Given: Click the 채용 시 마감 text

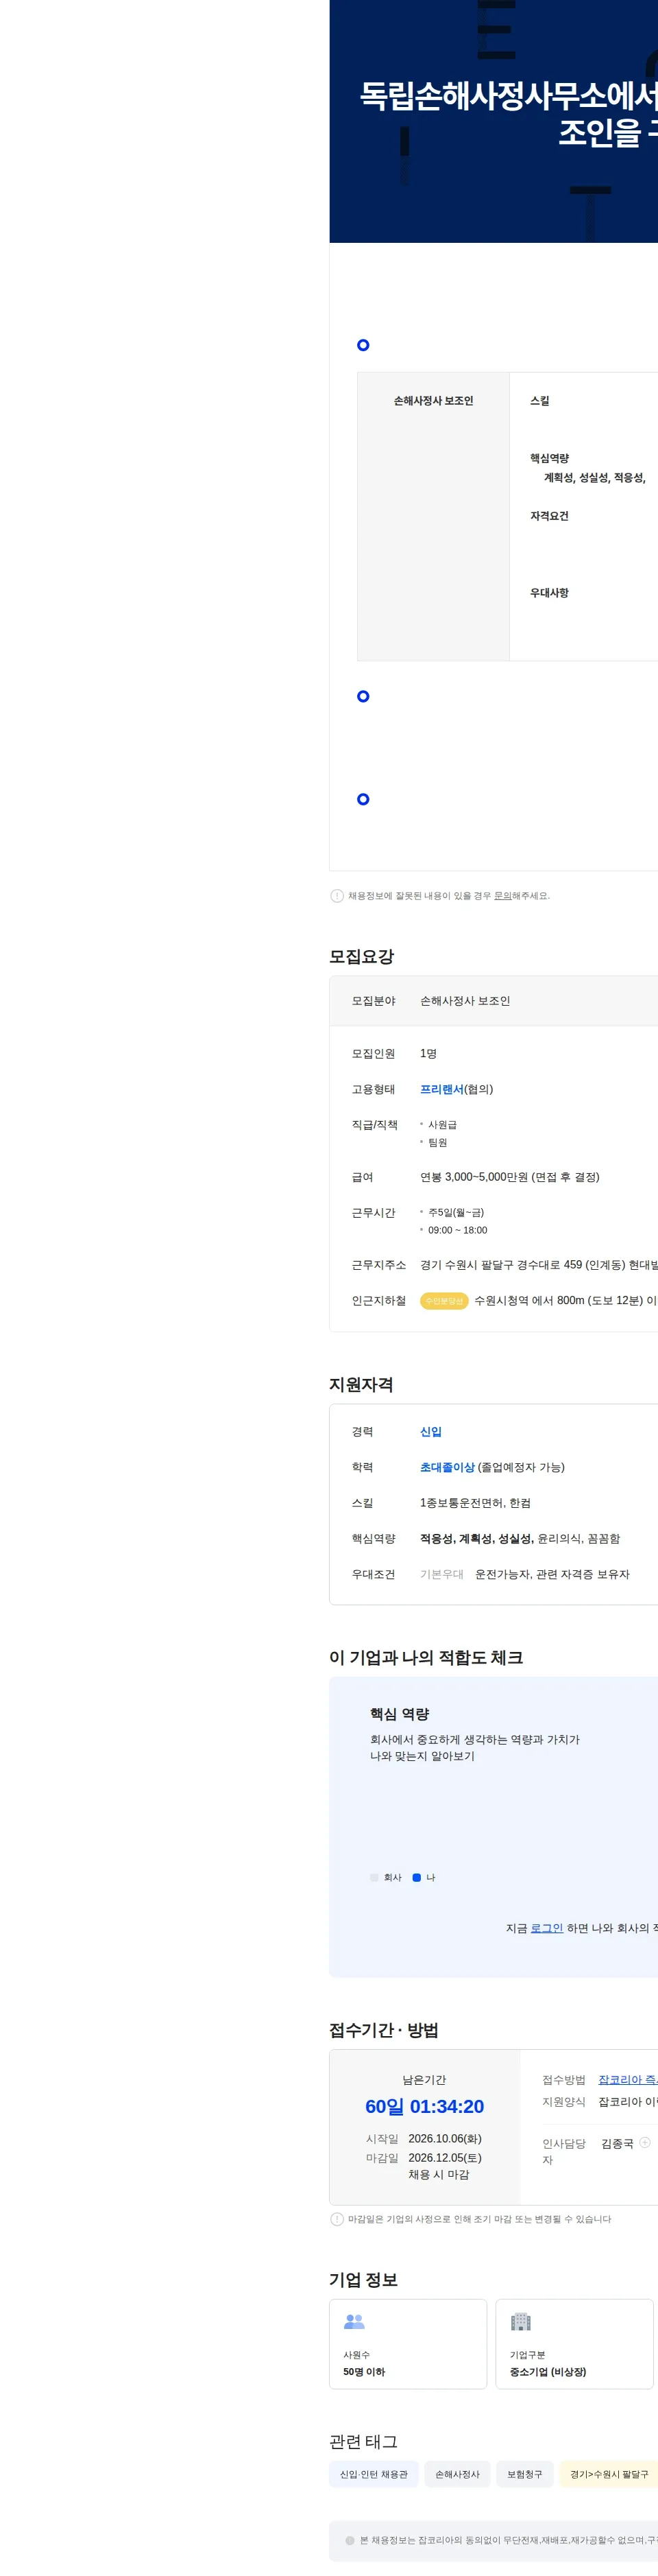Looking at the screenshot, I should coord(439,2175).
